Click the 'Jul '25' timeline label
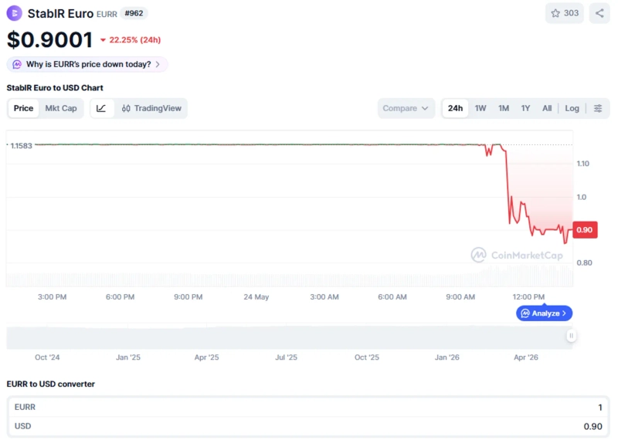 click(286, 357)
